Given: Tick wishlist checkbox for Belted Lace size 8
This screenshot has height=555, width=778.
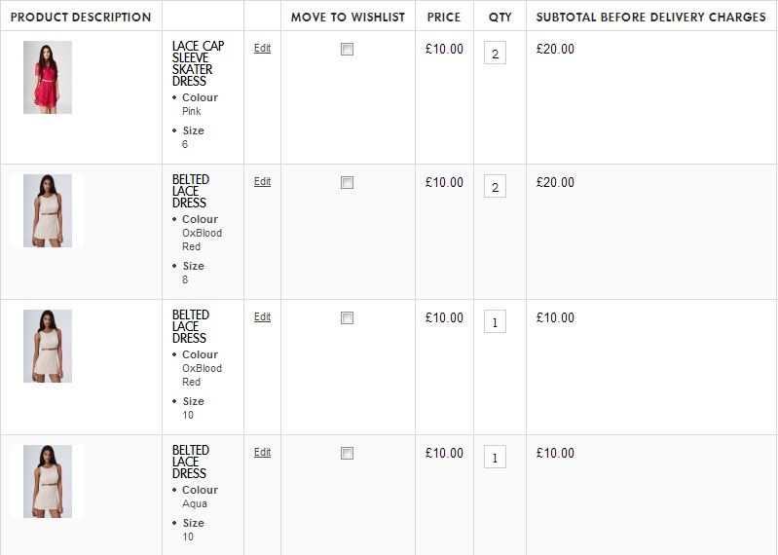Looking at the screenshot, I should pyautogui.click(x=347, y=183).
